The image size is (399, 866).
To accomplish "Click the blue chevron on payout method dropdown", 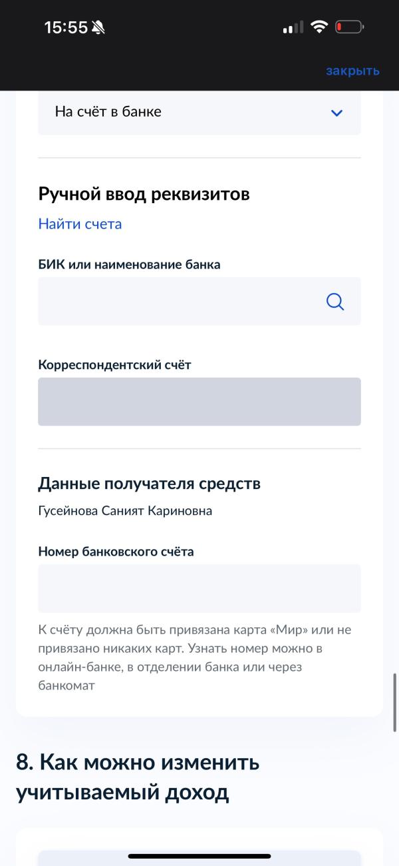I will coord(336,113).
